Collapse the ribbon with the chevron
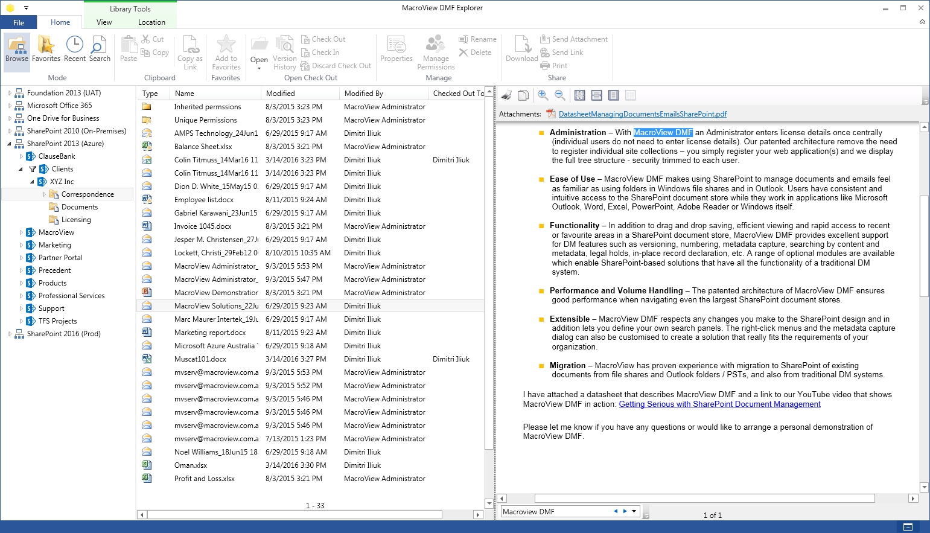The width and height of the screenshot is (930, 533). [922, 22]
